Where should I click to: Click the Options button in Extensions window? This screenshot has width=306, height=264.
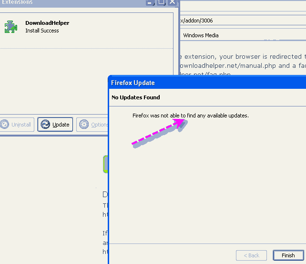click(x=92, y=125)
